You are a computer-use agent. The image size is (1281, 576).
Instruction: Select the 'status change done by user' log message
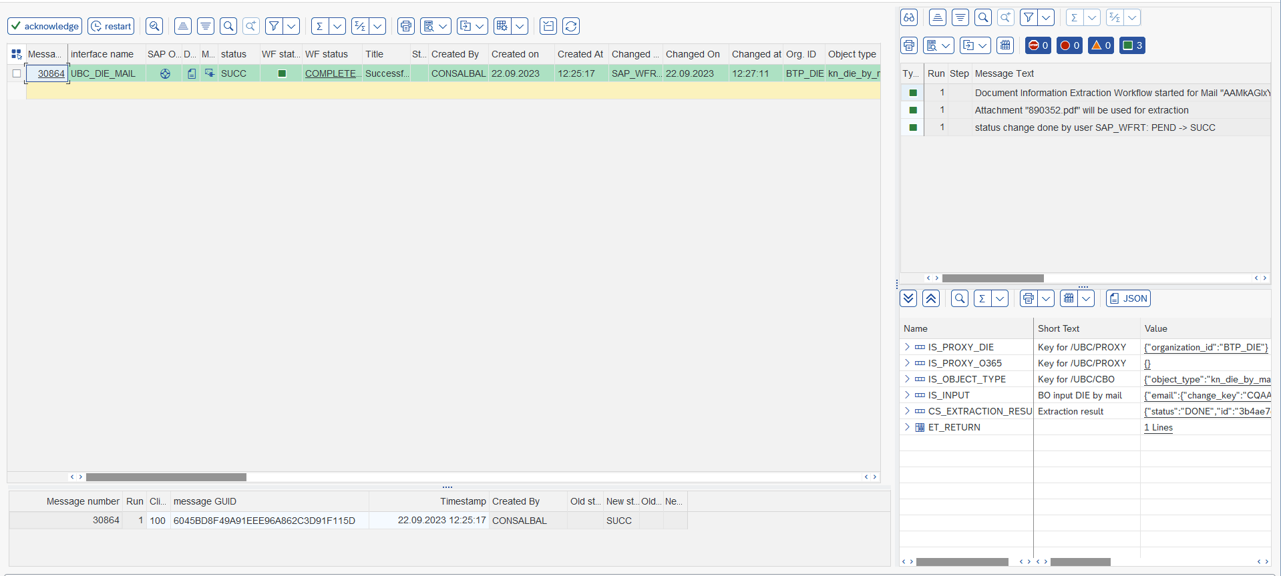coord(1095,127)
